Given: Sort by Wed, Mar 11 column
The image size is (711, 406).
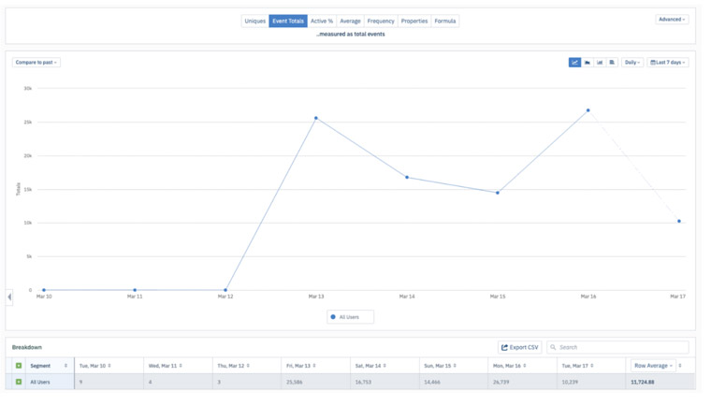Looking at the screenshot, I should [x=181, y=366].
